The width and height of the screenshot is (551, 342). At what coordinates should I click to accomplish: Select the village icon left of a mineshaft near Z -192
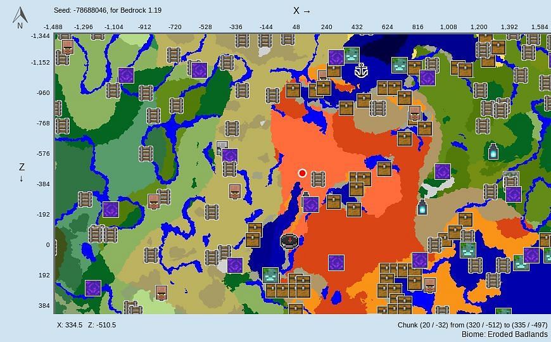pyautogui.click(x=154, y=202)
